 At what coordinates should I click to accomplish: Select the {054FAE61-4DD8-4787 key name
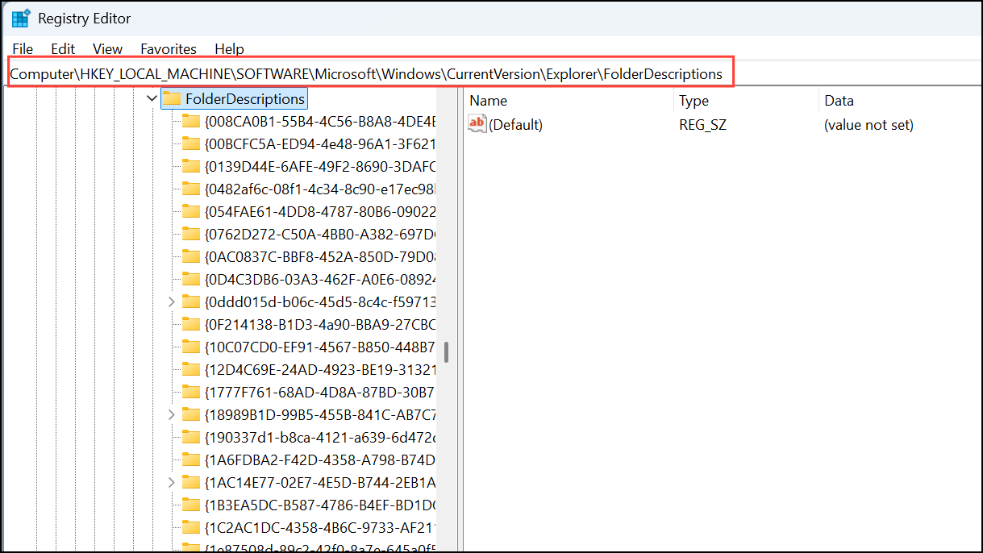tap(320, 212)
